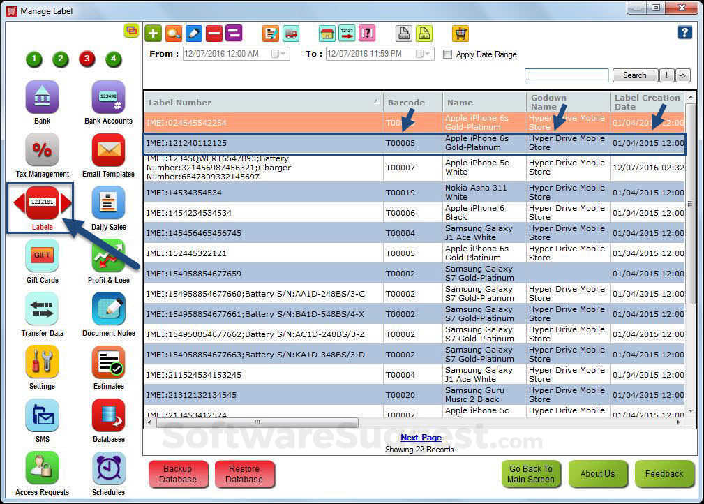Open the blue help question mark icon

684,33
